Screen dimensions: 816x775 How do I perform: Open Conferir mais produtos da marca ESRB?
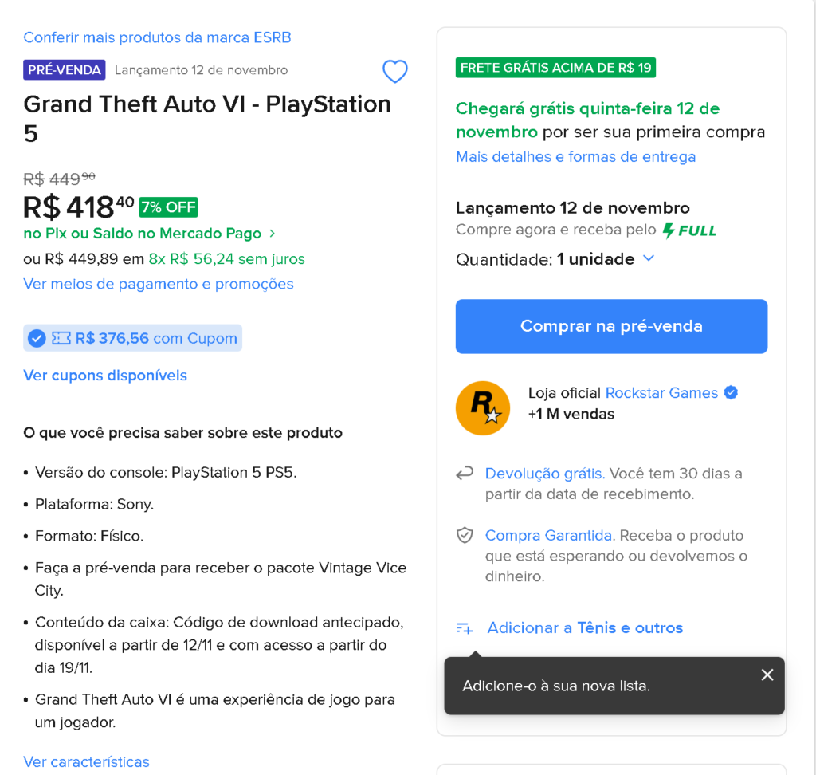157,37
